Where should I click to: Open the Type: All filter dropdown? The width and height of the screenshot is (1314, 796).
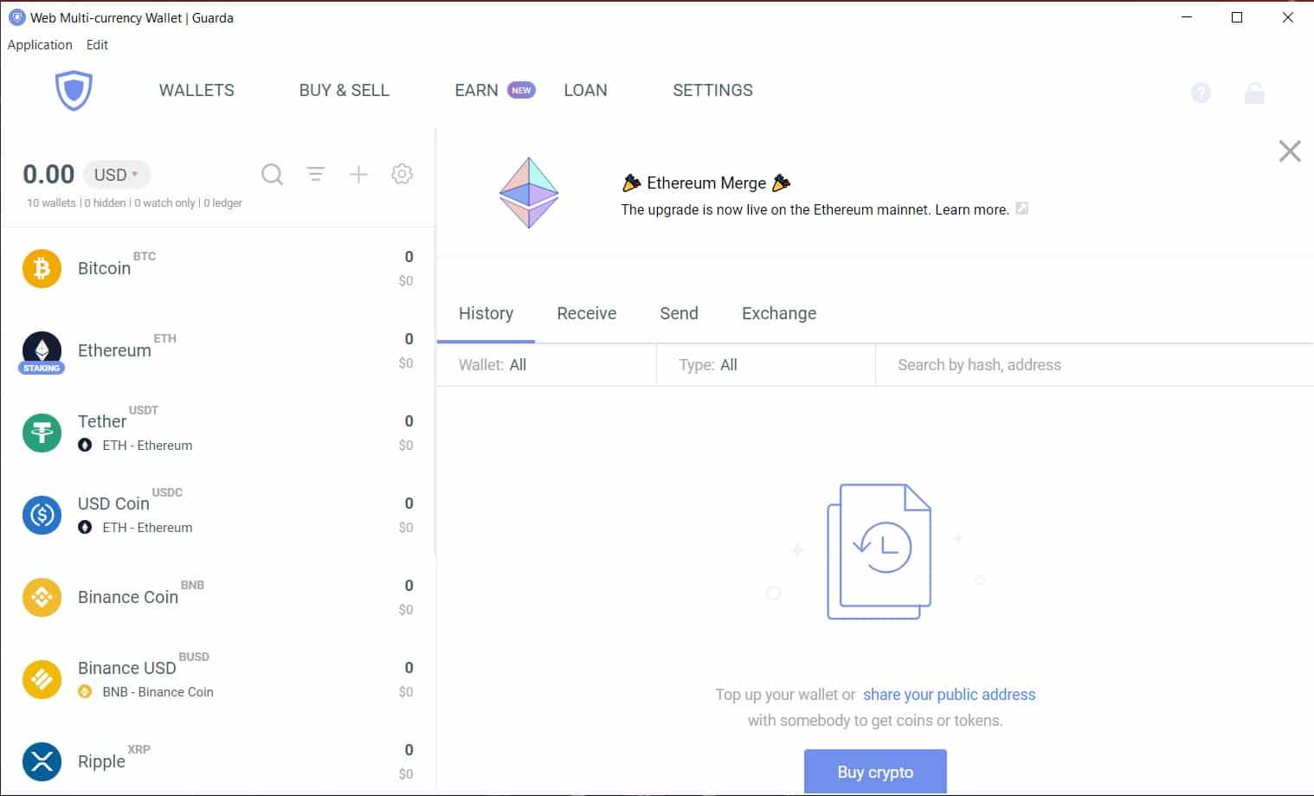coord(766,365)
